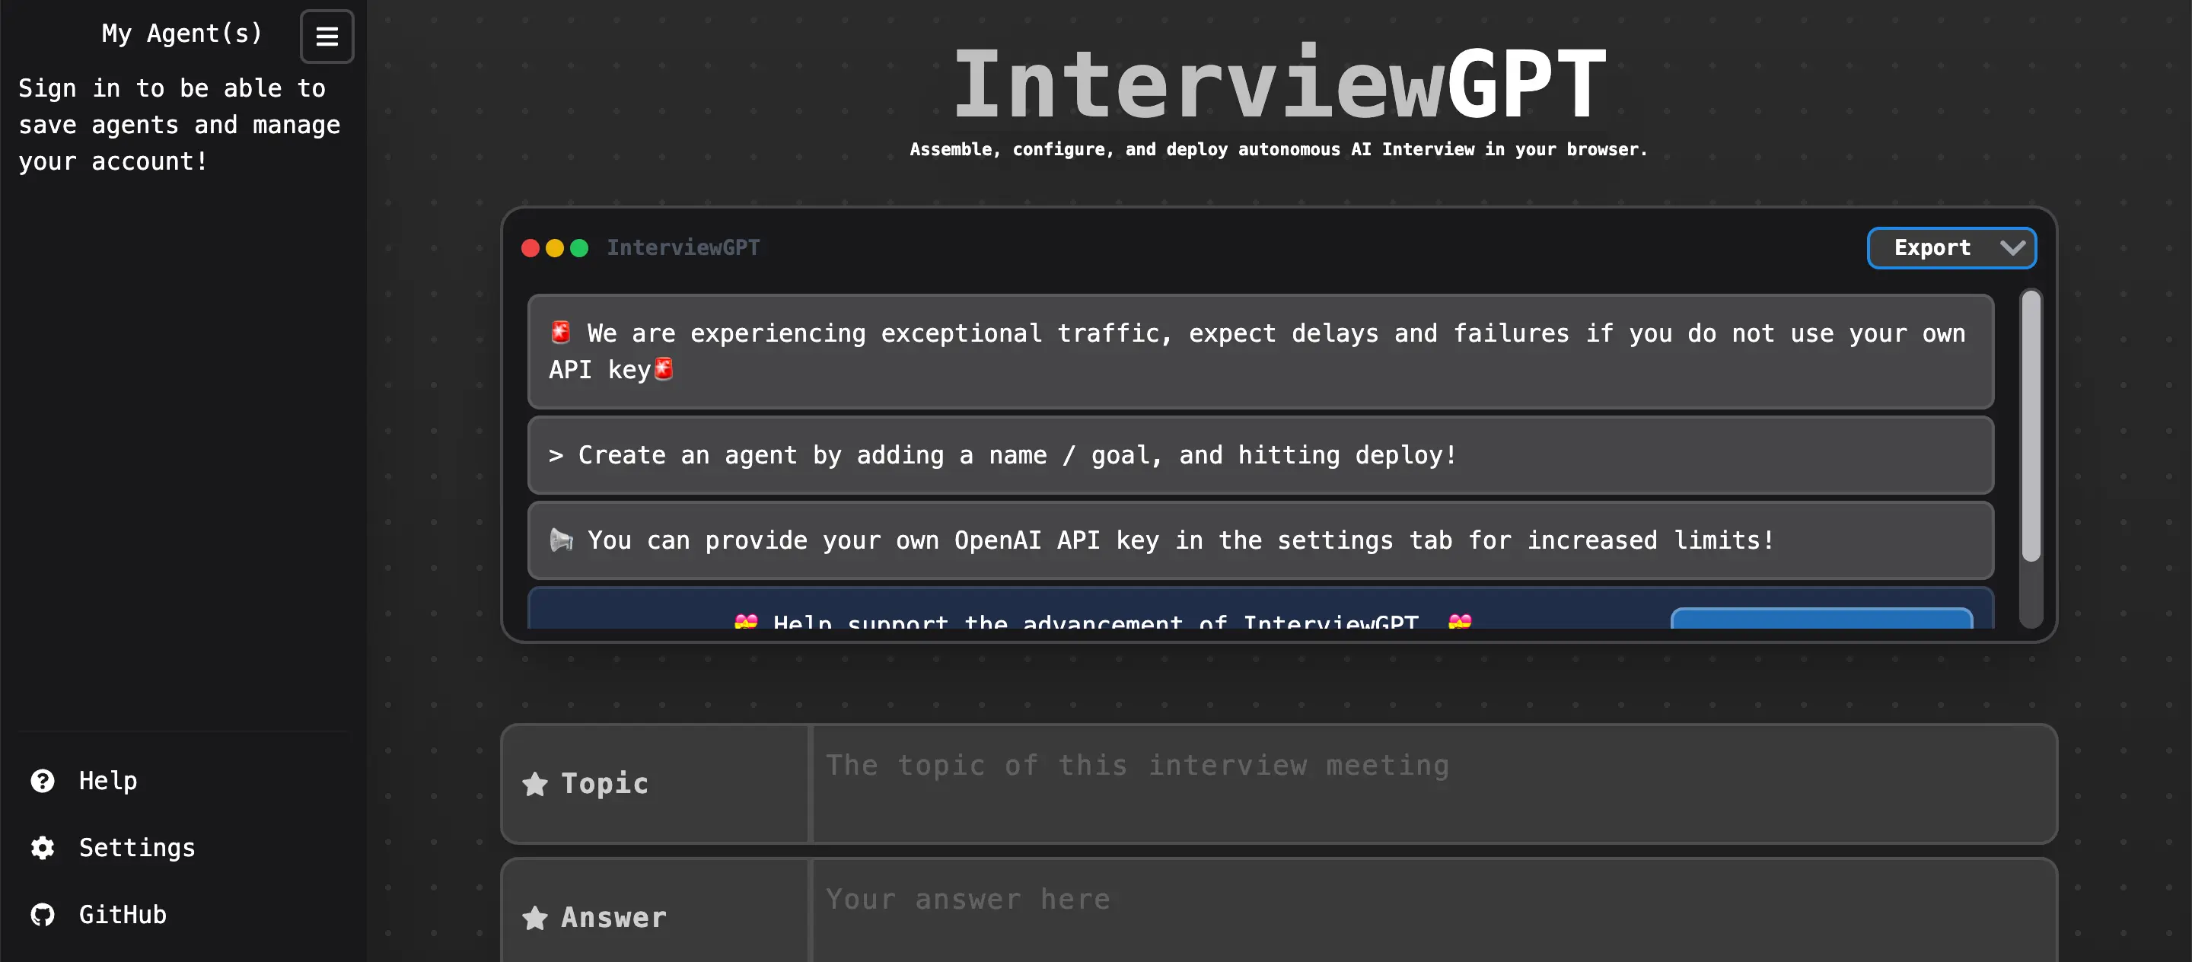This screenshot has height=962, width=2192.
Task: Expand the Export menu using its chevron arrow
Action: [2012, 247]
